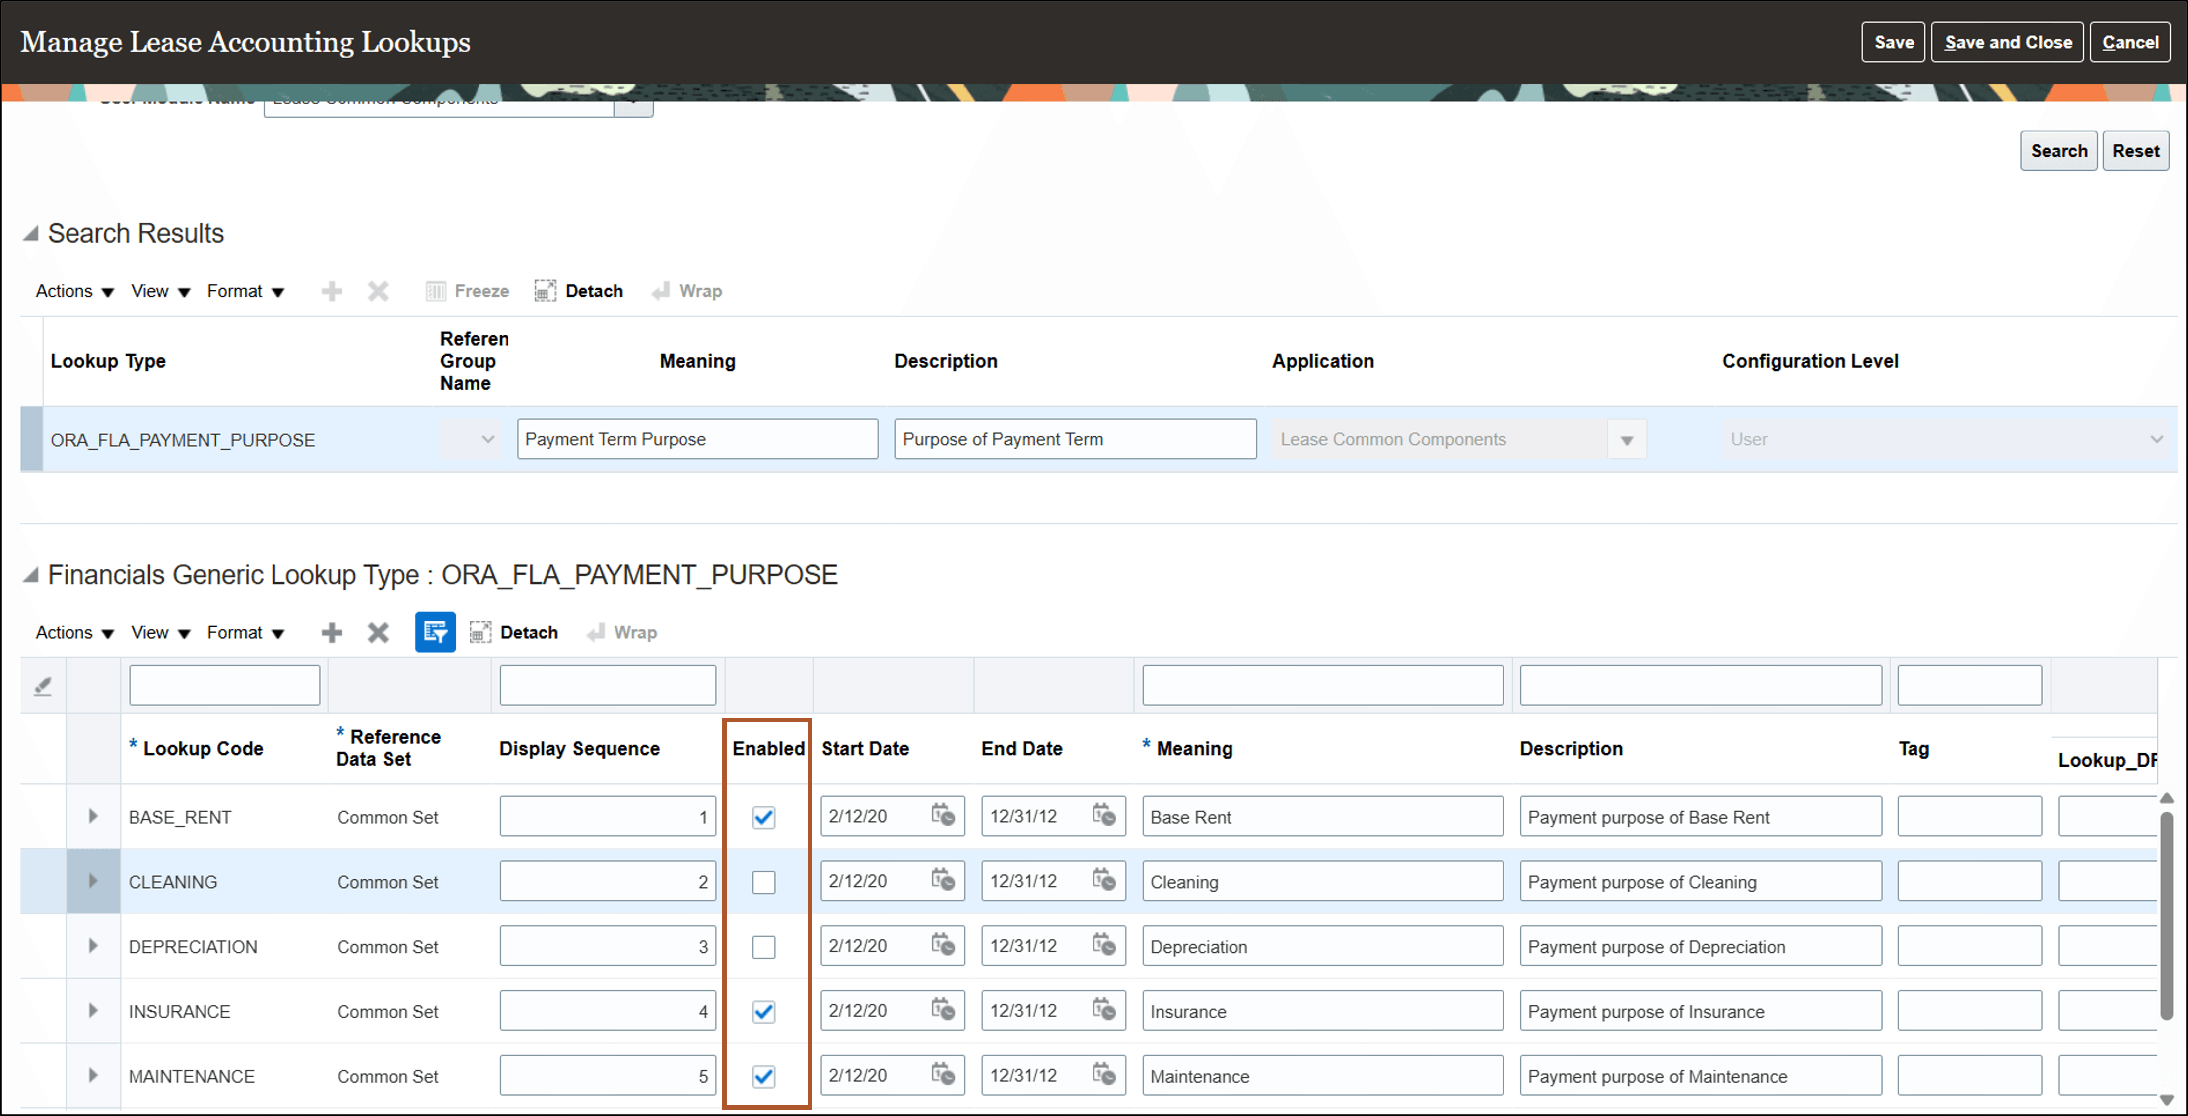The width and height of the screenshot is (2188, 1116).
Task: Expand the CLEANING row details
Action: tap(93, 881)
